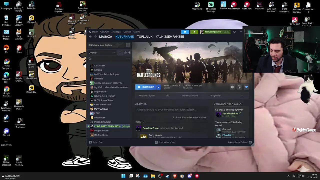Open Topluluk Merkezi for PUBG
Viewport: 320px width, 180px height.
point(190,96)
